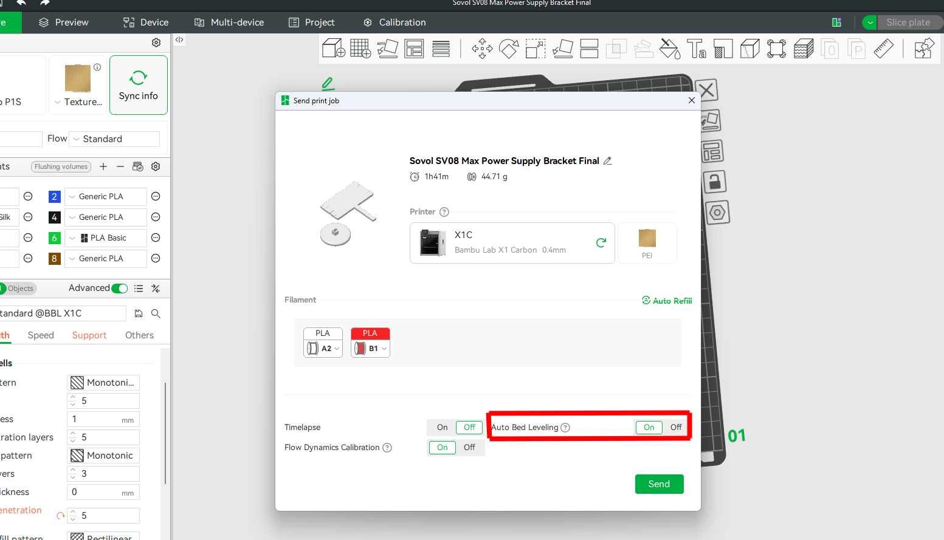The width and height of the screenshot is (944, 540).
Task: Open the Calibration tab
Action: tap(394, 22)
